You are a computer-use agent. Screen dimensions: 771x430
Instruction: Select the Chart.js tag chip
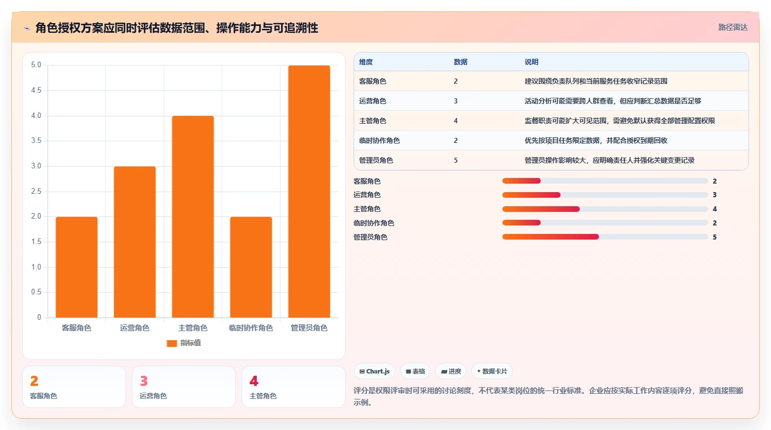(374, 371)
